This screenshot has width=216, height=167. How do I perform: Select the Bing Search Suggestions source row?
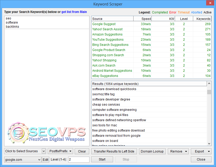click(x=151, y=45)
